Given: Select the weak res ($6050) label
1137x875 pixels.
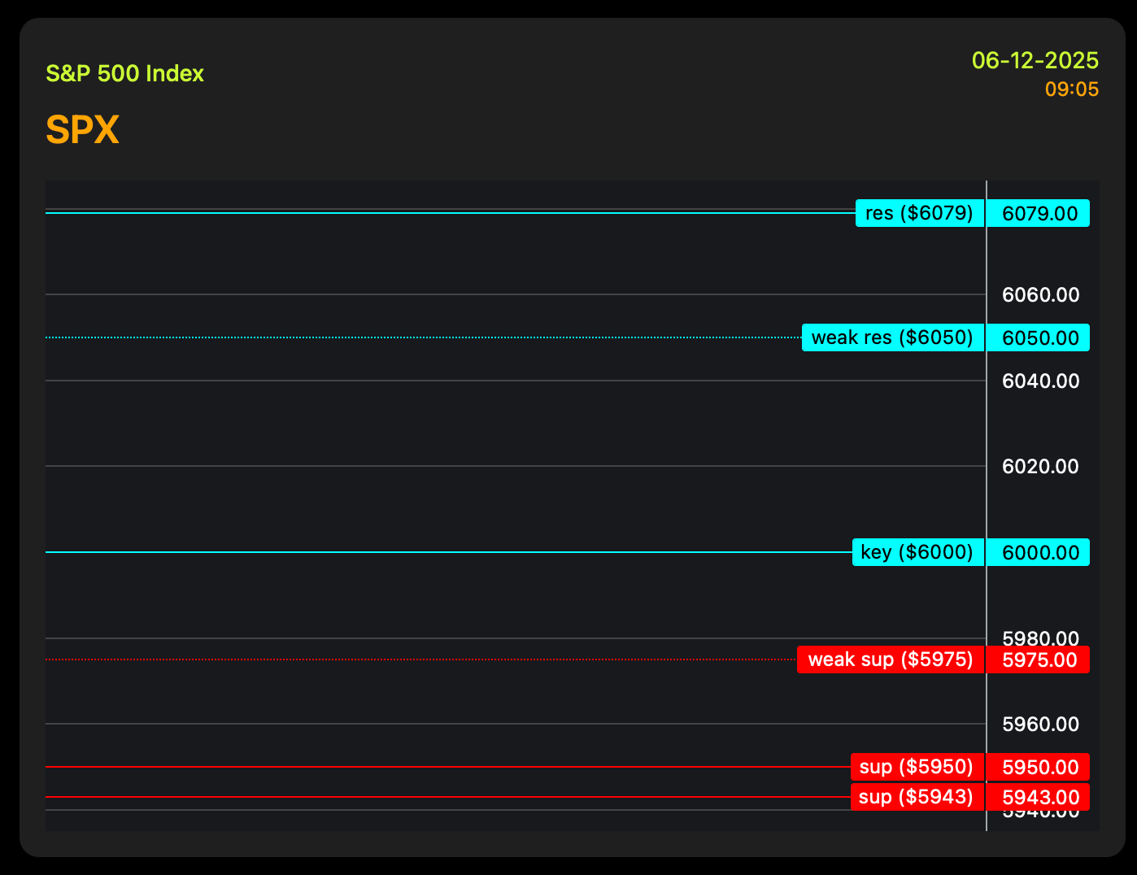Looking at the screenshot, I should [x=893, y=337].
